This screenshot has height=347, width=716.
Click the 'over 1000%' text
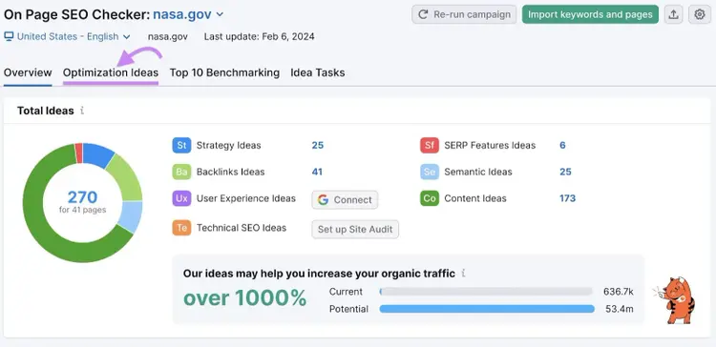(x=244, y=298)
